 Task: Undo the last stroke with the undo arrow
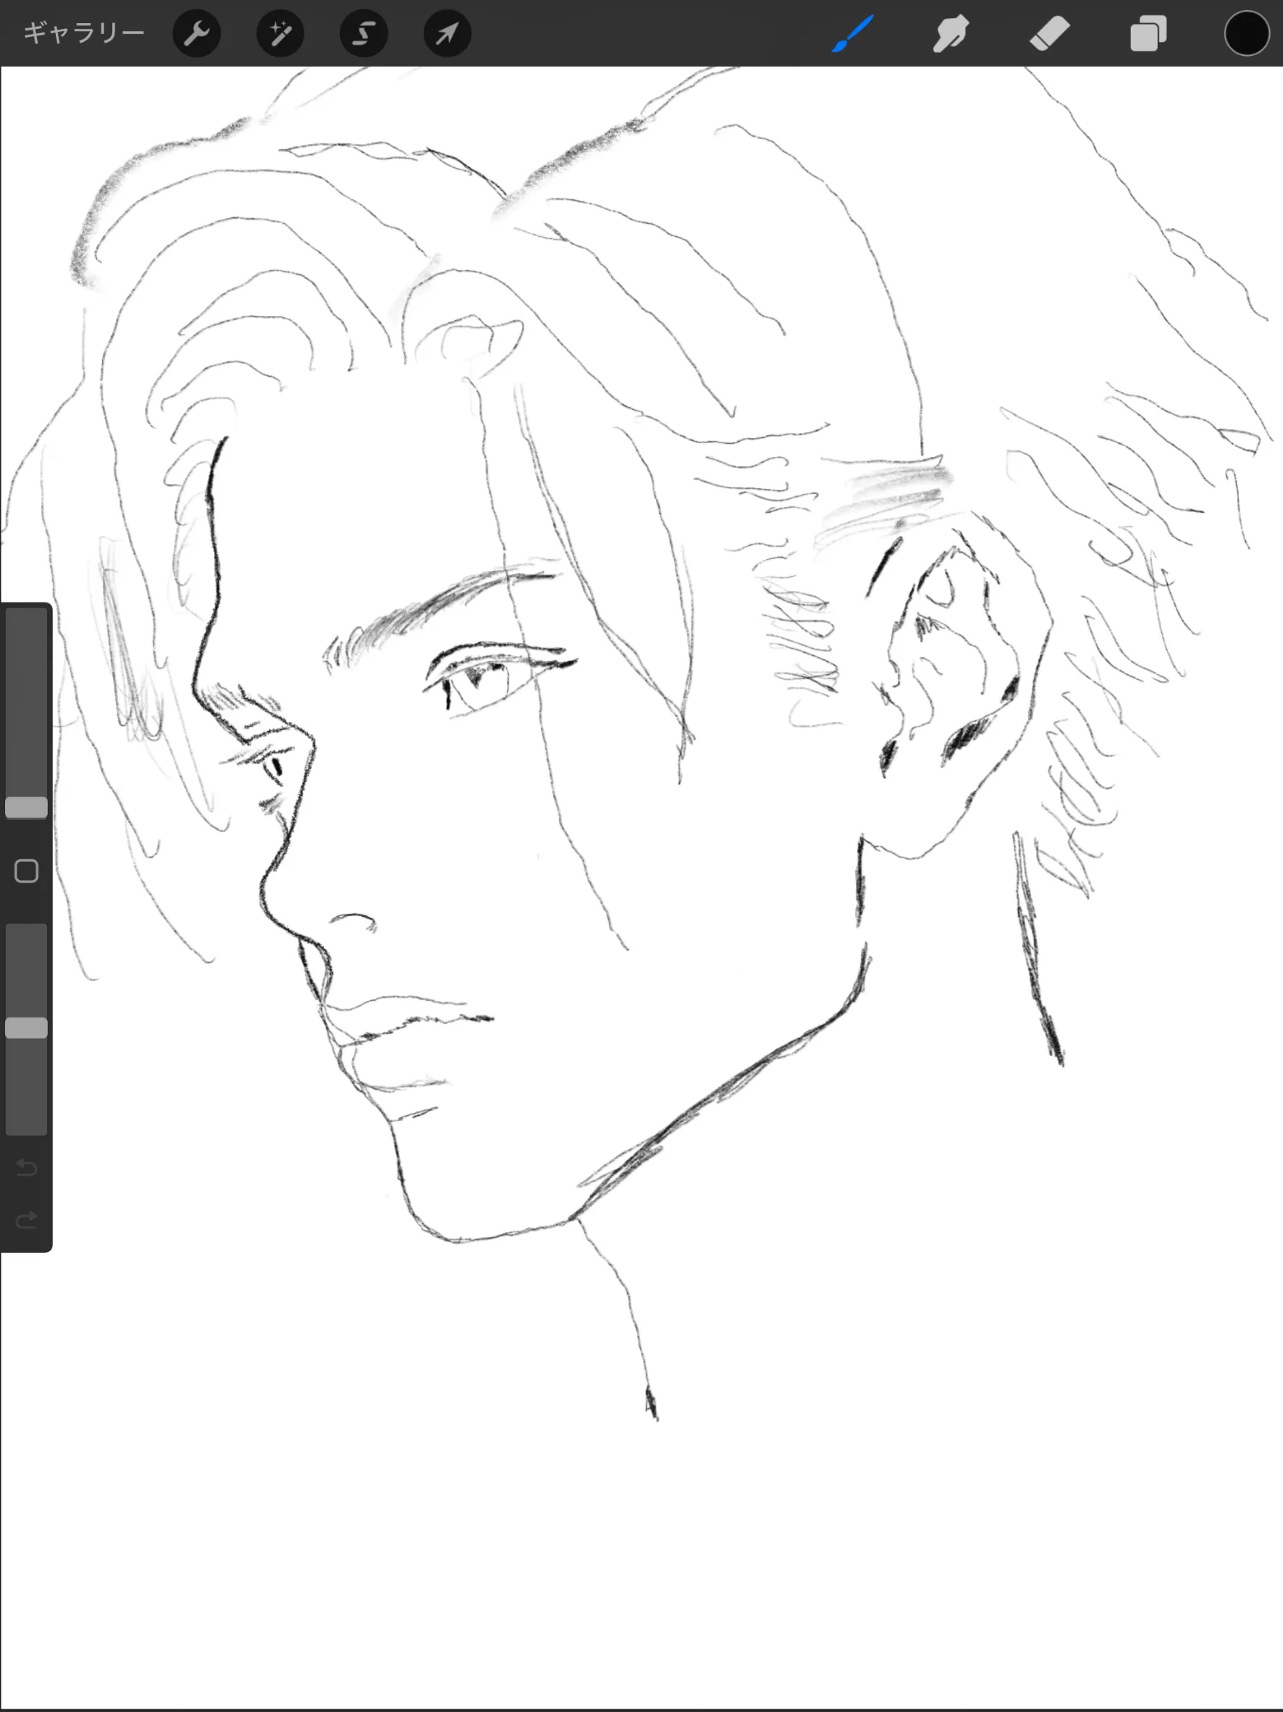(26, 1167)
